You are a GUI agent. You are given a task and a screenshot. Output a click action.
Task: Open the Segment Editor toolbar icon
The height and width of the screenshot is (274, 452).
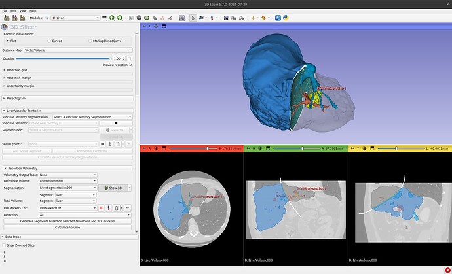pyautogui.click(x=170, y=18)
